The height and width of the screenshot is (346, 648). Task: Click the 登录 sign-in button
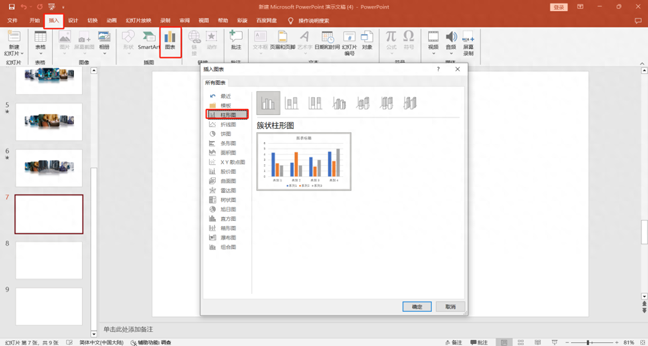[558, 7]
